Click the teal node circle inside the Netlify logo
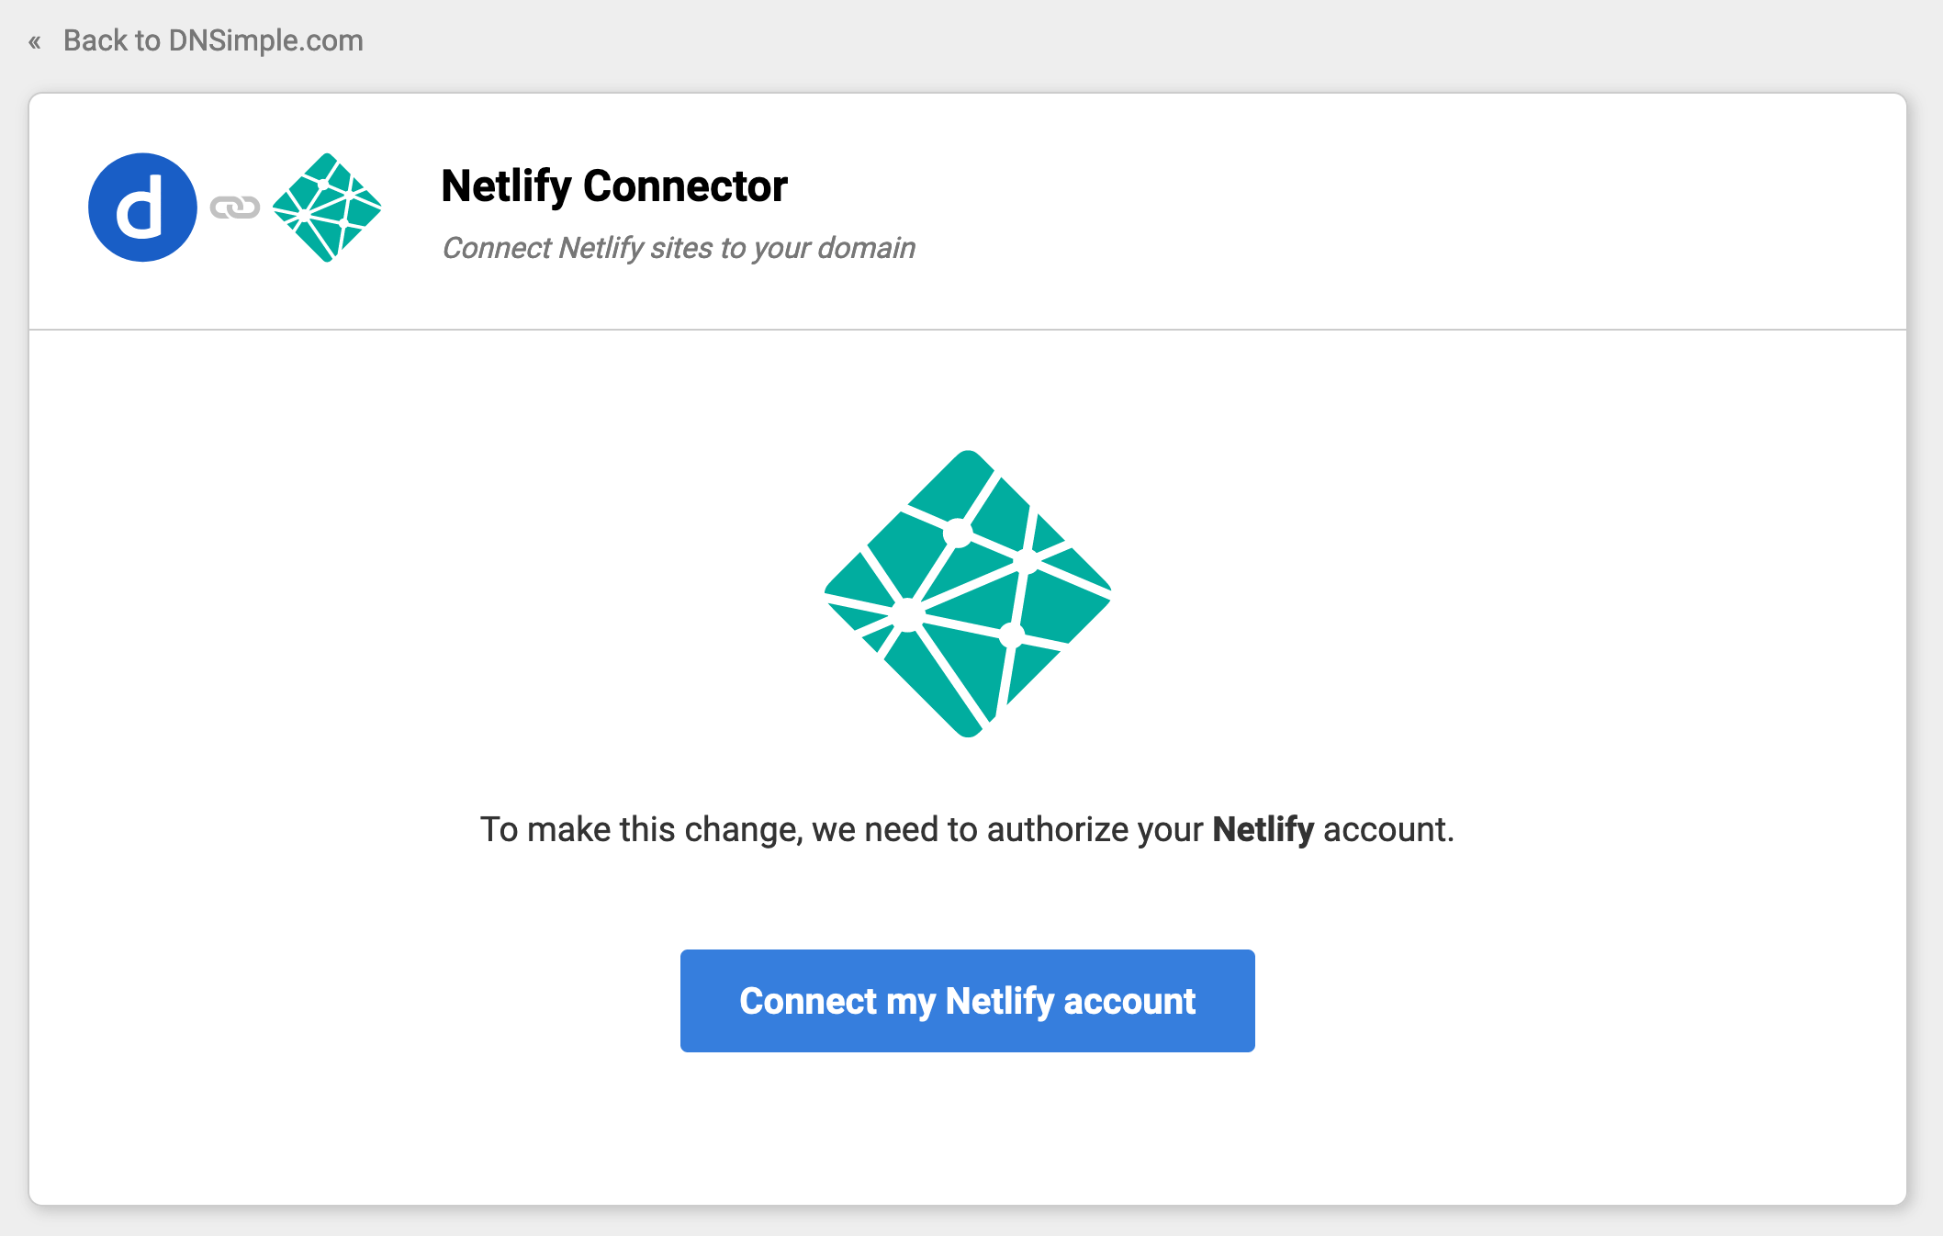Image resolution: width=1943 pixels, height=1236 pixels. pos(958,530)
